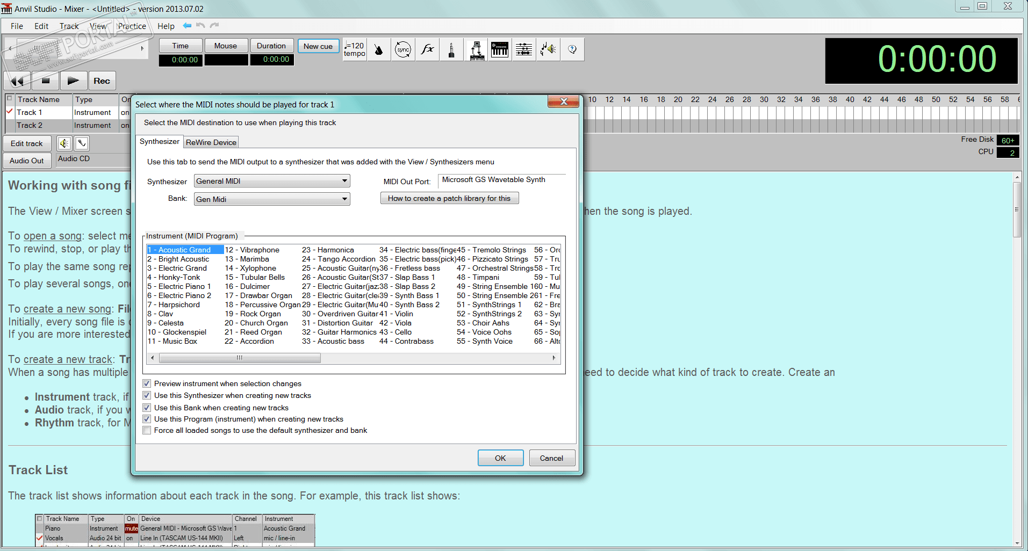The width and height of the screenshot is (1028, 551).
Task: Open the help question mark icon
Action: click(x=572, y=49)
